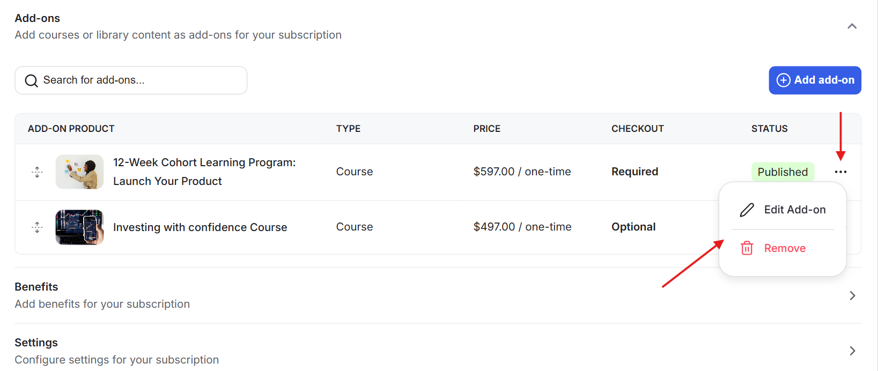
Task: Click the pencil icon for Edit Add-on
Action: [747, 210]
